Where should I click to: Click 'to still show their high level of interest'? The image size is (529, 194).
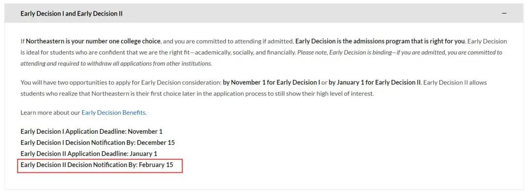pos(321,94)
